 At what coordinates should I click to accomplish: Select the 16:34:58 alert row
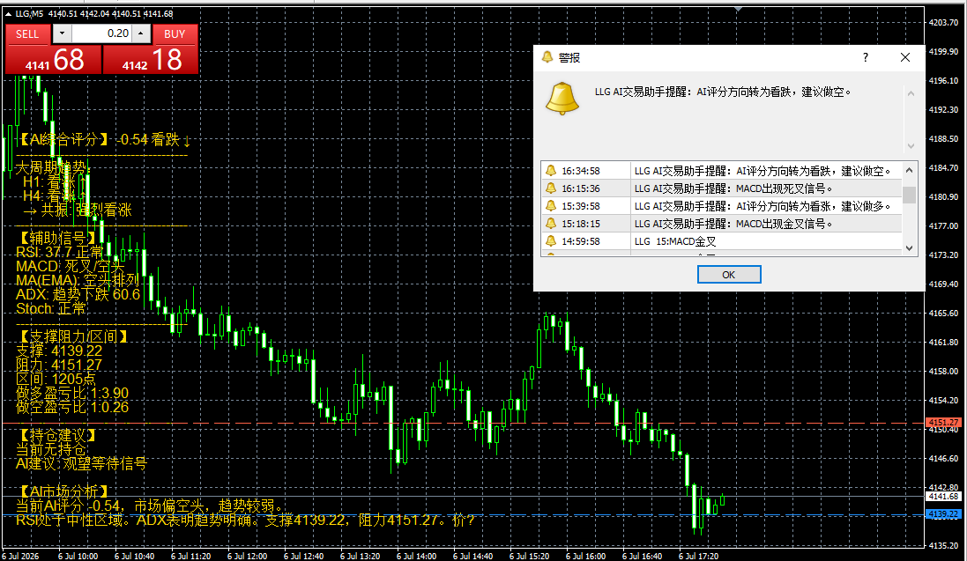coord(722,171)
